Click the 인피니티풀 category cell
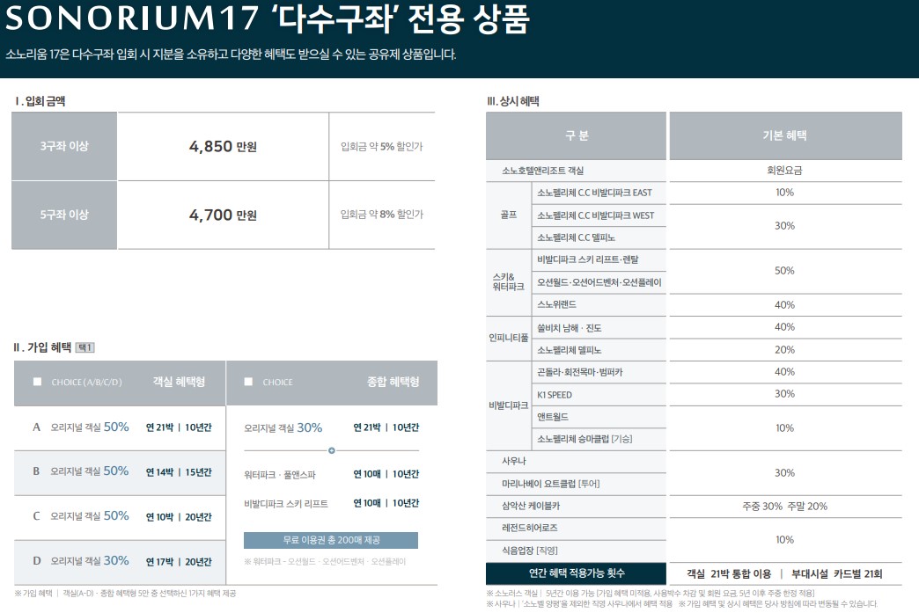The image size is (919, 613). click(x=509, y=338)
